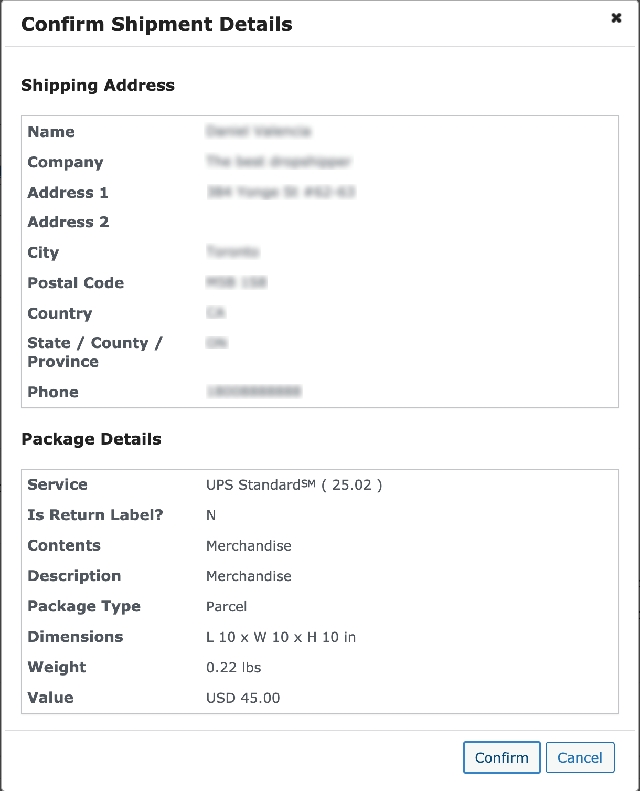Select the Address 1 value
Image resolution: width=640 pixels, height=791 pixels.
tap(281, 193)
